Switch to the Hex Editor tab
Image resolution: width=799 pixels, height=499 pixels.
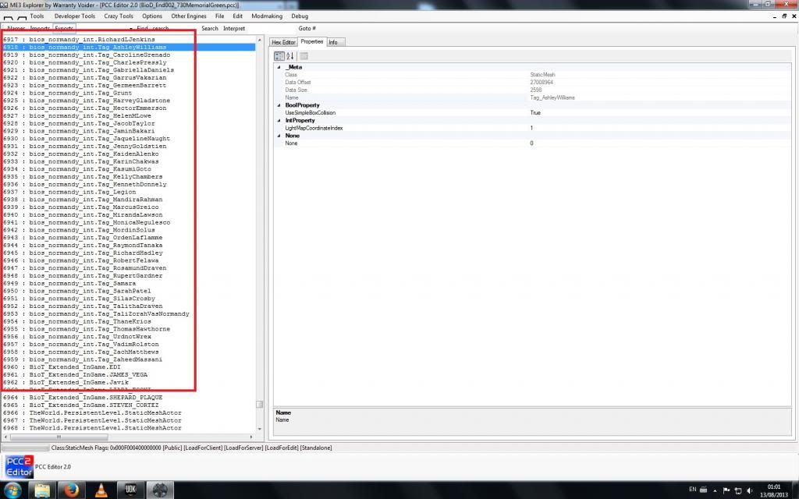[283, 41]
